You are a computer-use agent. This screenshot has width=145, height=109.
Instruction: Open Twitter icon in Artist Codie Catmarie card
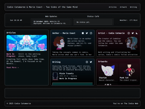click(133, 33)
